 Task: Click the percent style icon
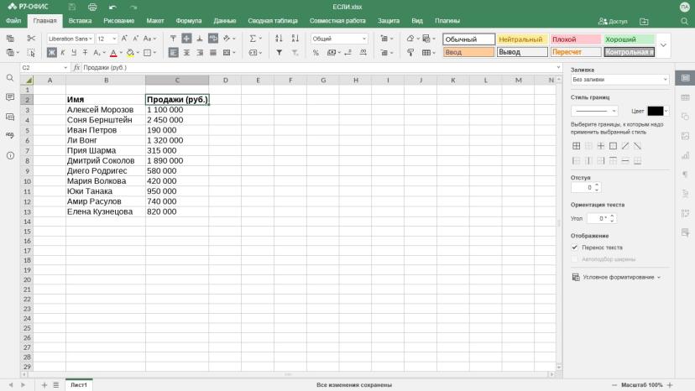coord(316,53)
